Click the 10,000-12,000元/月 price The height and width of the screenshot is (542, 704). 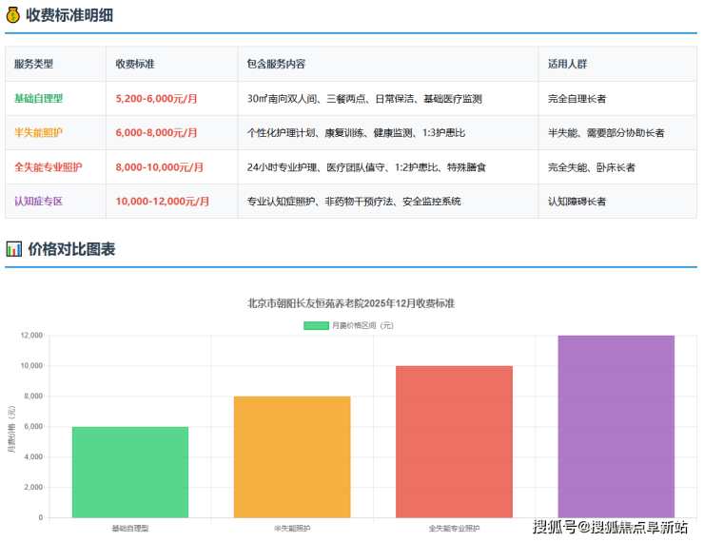coord(162,202)
